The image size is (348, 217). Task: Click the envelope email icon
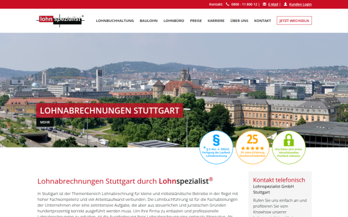click(264, 4)
